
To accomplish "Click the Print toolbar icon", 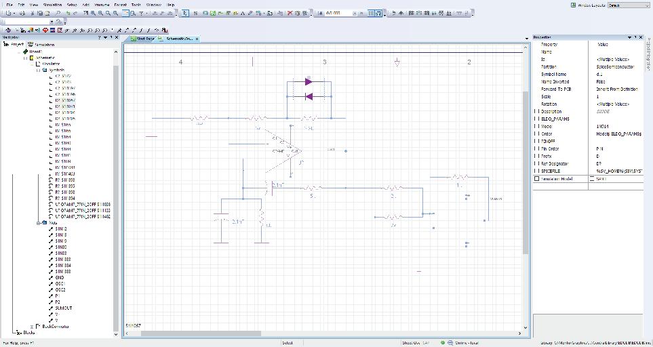I will pos(22,13).
